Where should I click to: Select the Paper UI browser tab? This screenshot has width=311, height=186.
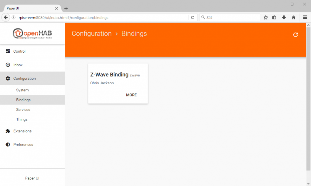pyautogui.click(x=32, y=8)
